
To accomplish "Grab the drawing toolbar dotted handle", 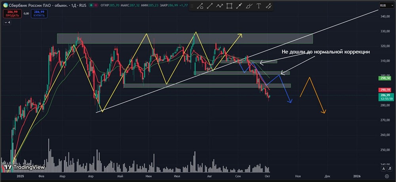I will [x=192, y=6].
